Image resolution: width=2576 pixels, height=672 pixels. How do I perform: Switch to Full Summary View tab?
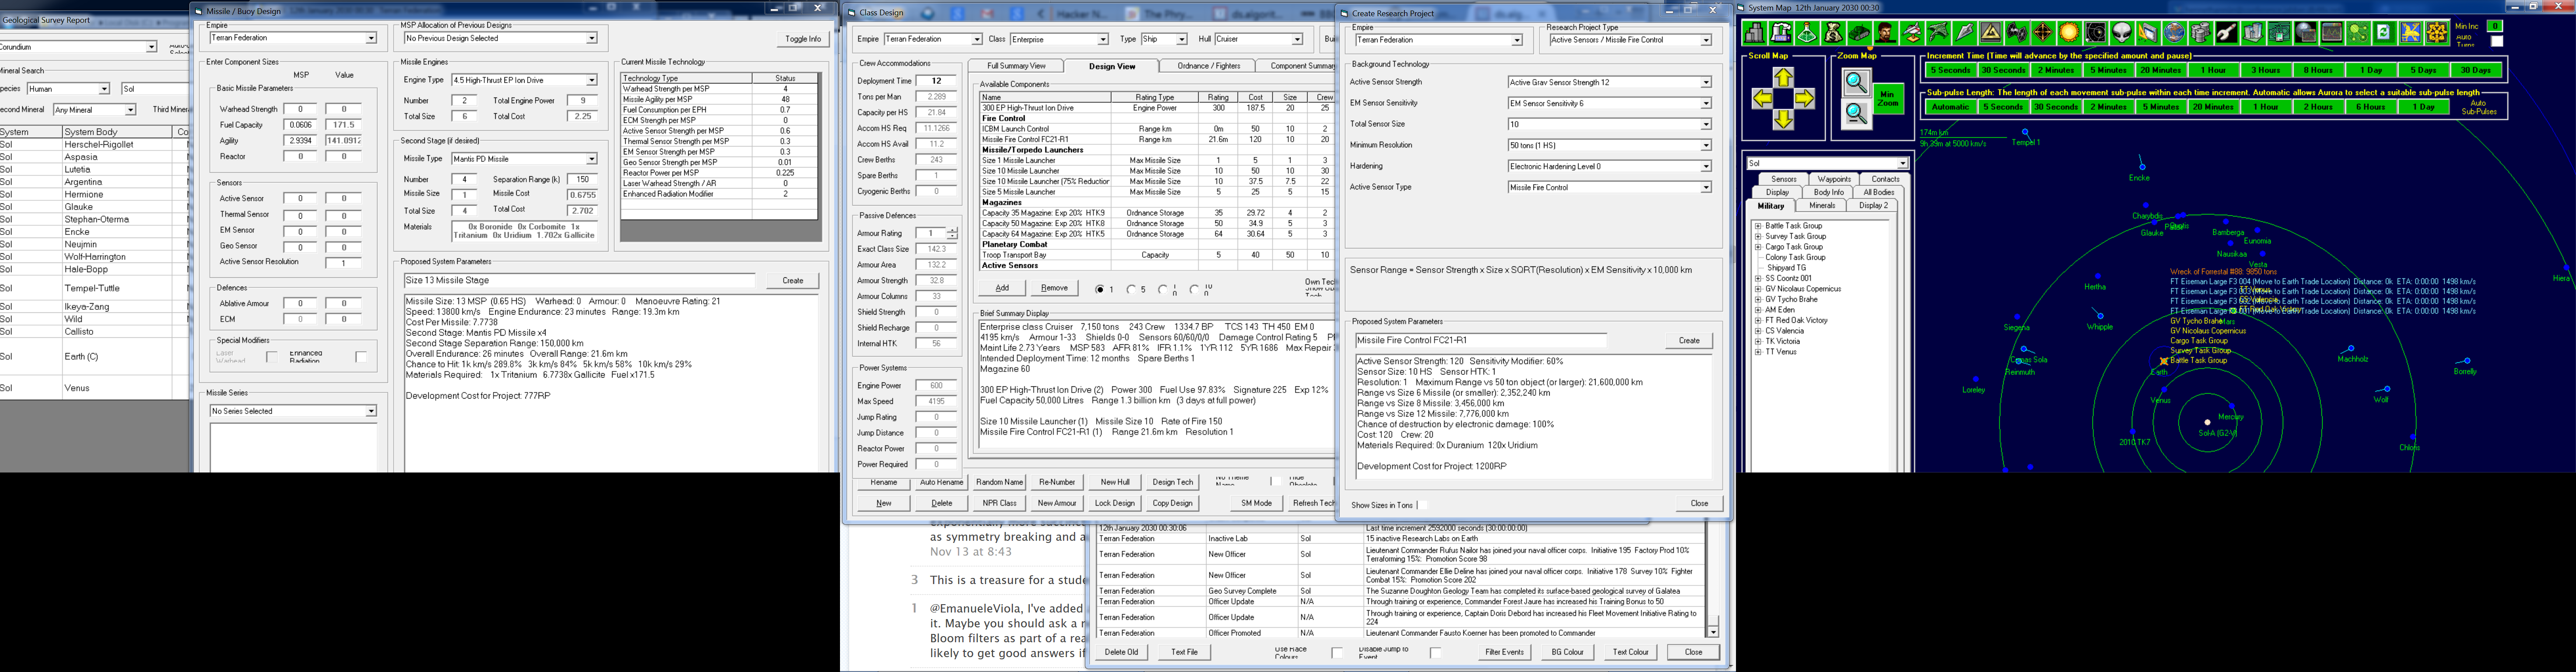(x=1016, y=66)
